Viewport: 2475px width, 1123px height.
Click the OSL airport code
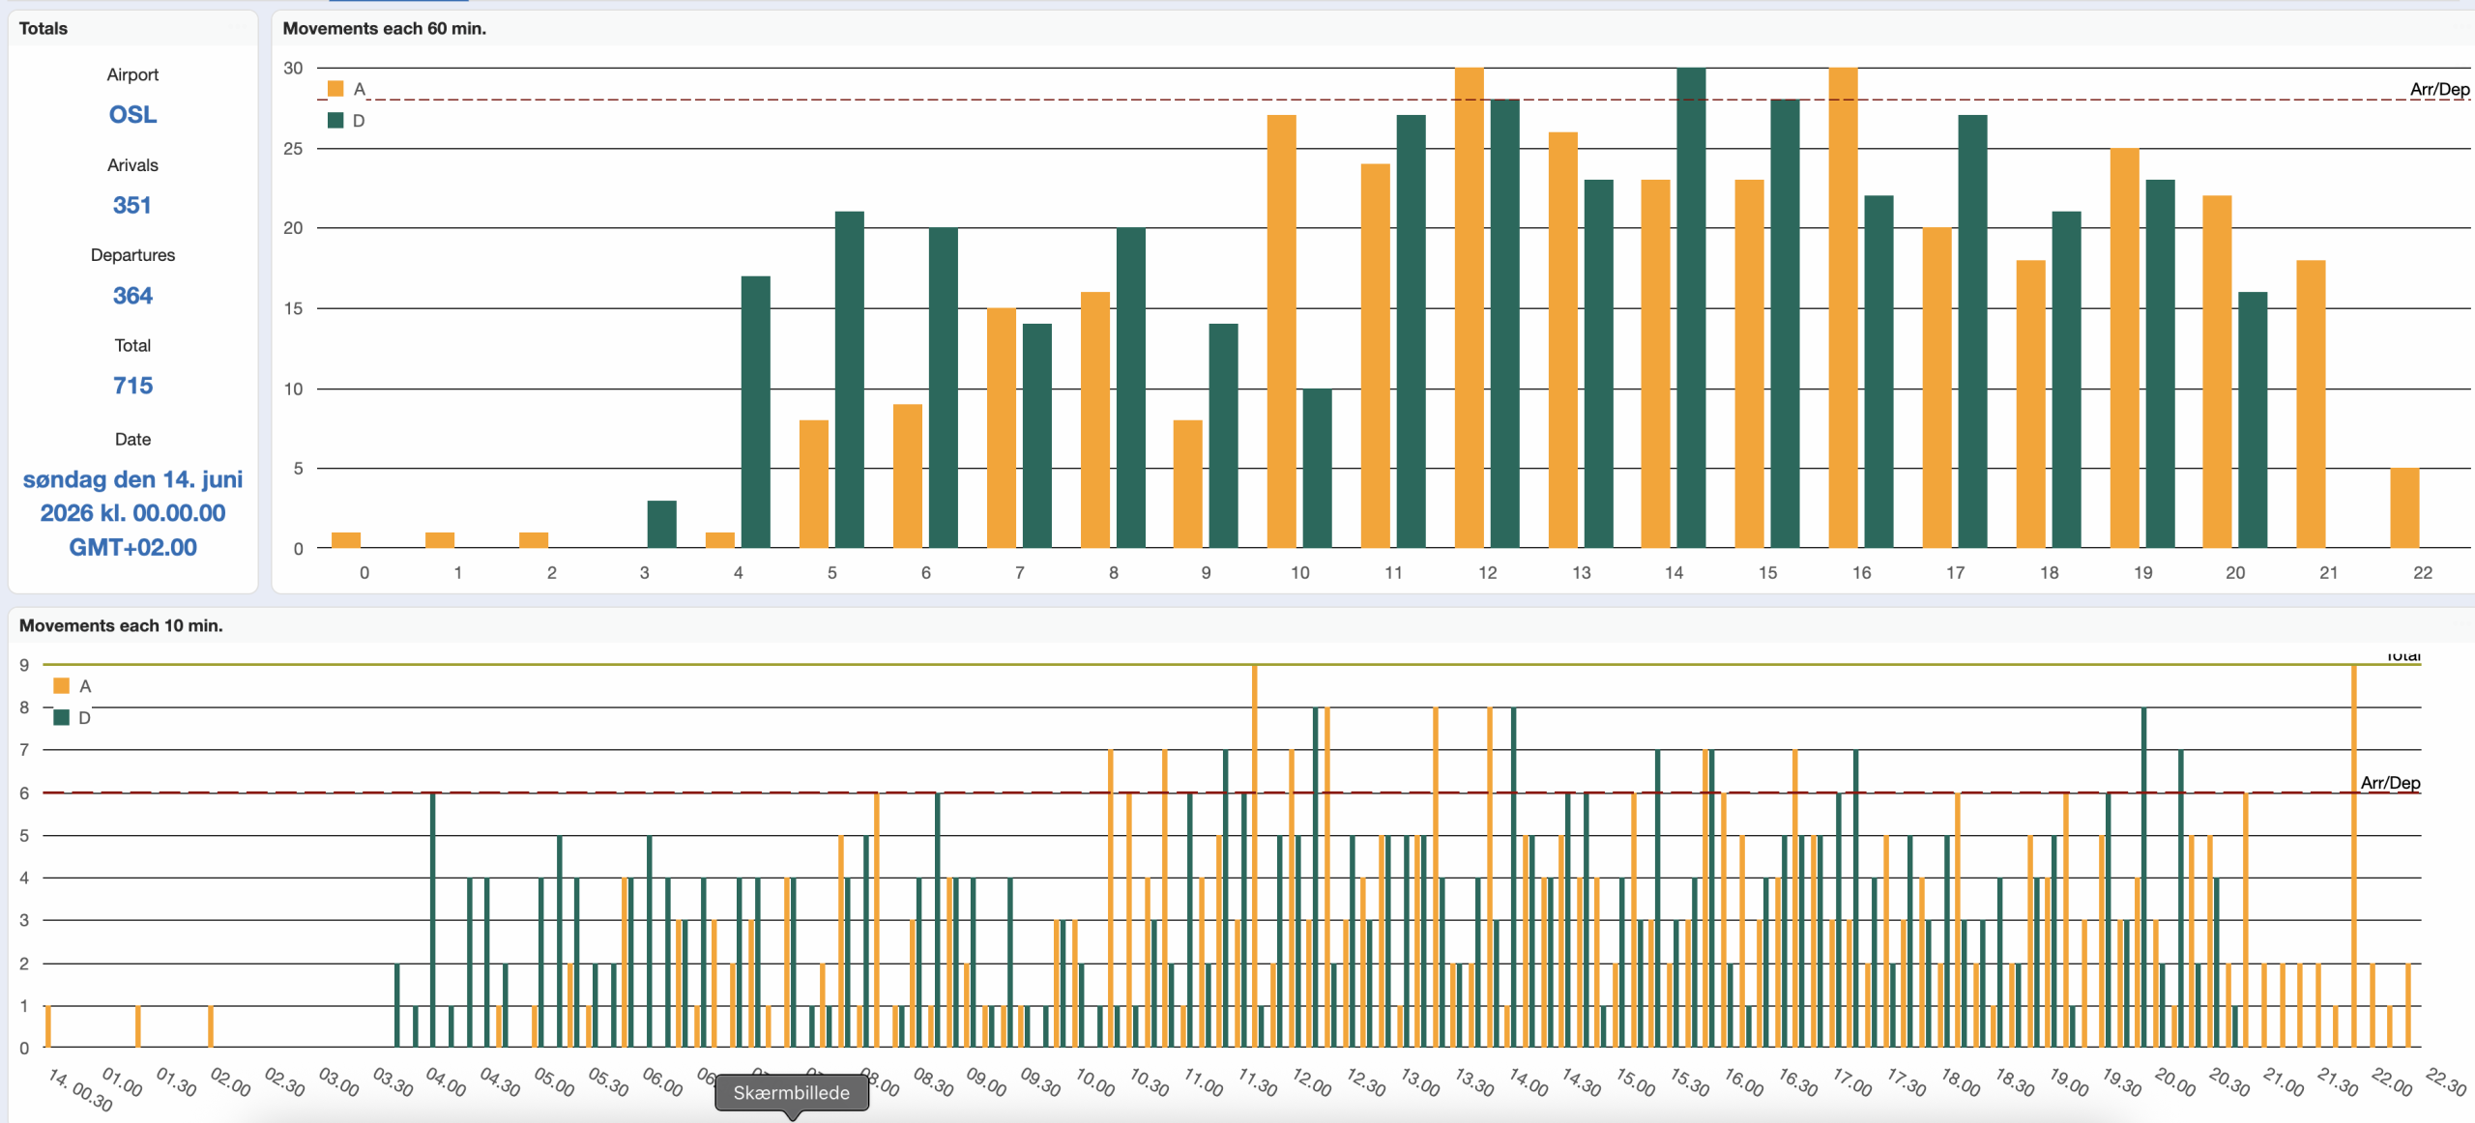click(132, 115)
